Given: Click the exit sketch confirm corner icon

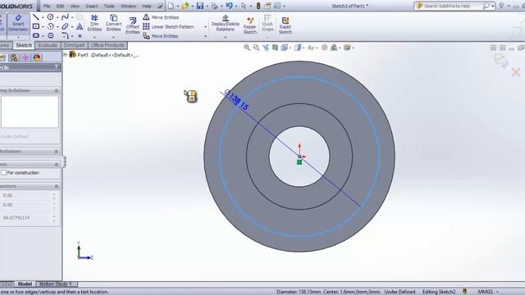Looking at the screenshot, I should (x=501, y=61).
